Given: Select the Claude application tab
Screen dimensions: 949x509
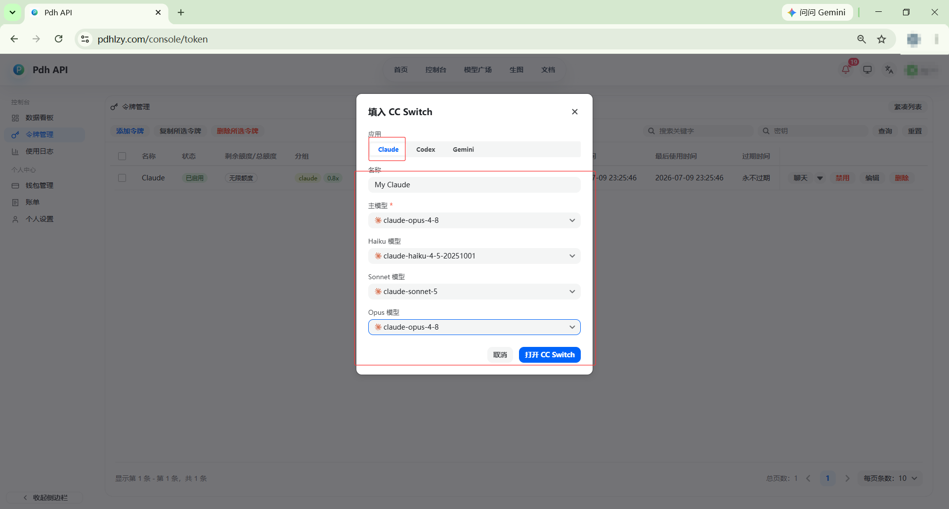Looking at the screenshot, I should (x=388, y=149).
